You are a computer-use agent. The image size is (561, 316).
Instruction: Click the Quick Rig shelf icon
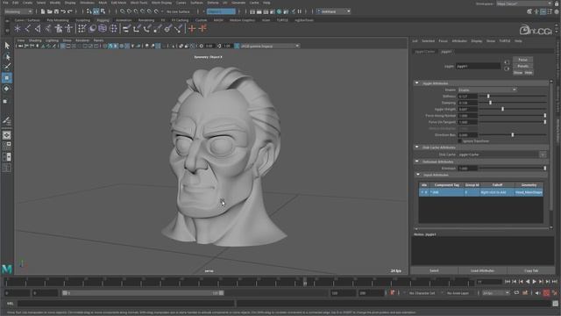pos(68,28)
